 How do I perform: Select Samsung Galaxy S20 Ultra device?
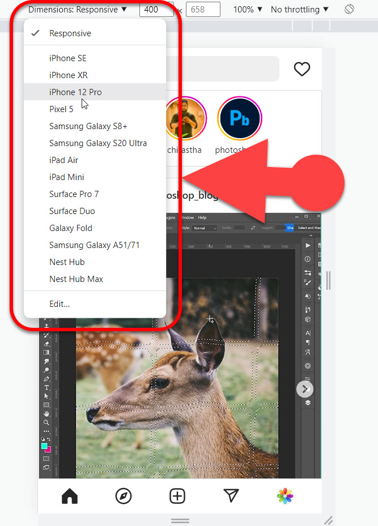point(95,143)
